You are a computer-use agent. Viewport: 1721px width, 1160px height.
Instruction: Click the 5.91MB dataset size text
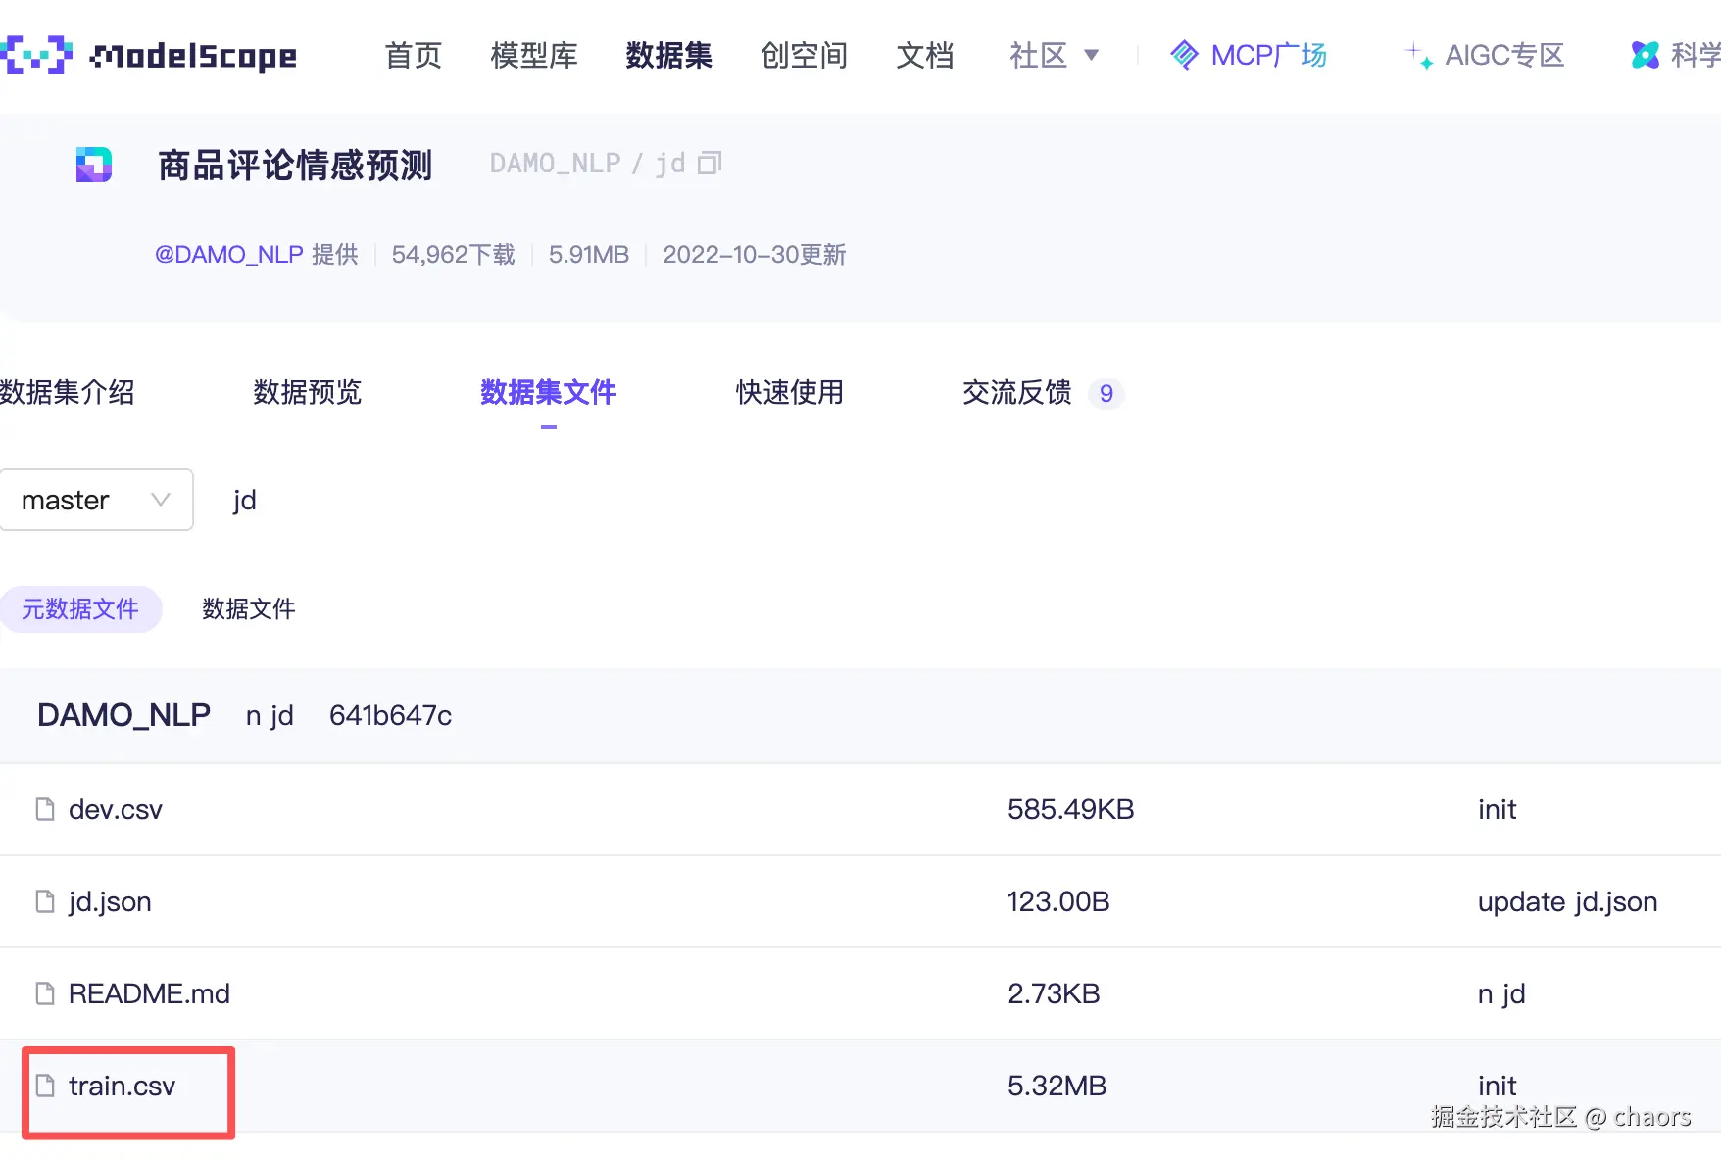pos(588,255)
